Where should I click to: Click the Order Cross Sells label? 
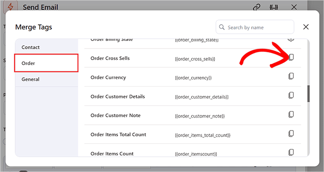pos(110,58)
